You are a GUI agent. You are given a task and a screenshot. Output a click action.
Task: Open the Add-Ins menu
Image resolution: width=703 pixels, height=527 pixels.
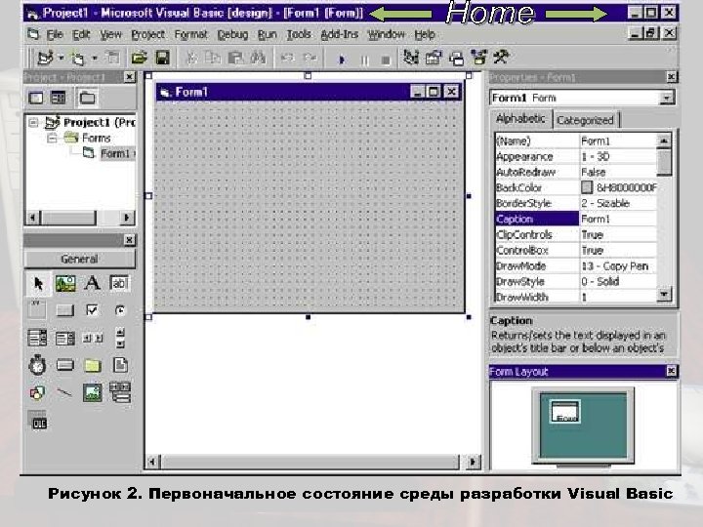(x=340, y=34)
